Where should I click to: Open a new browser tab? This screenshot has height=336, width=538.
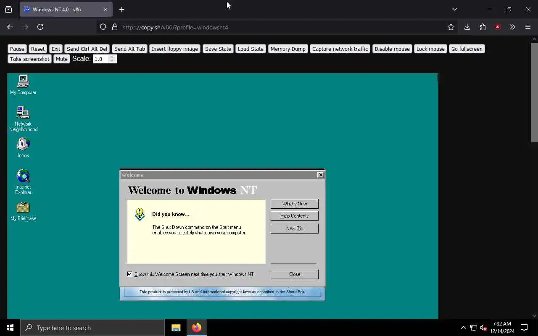click(x=122, y=9)
